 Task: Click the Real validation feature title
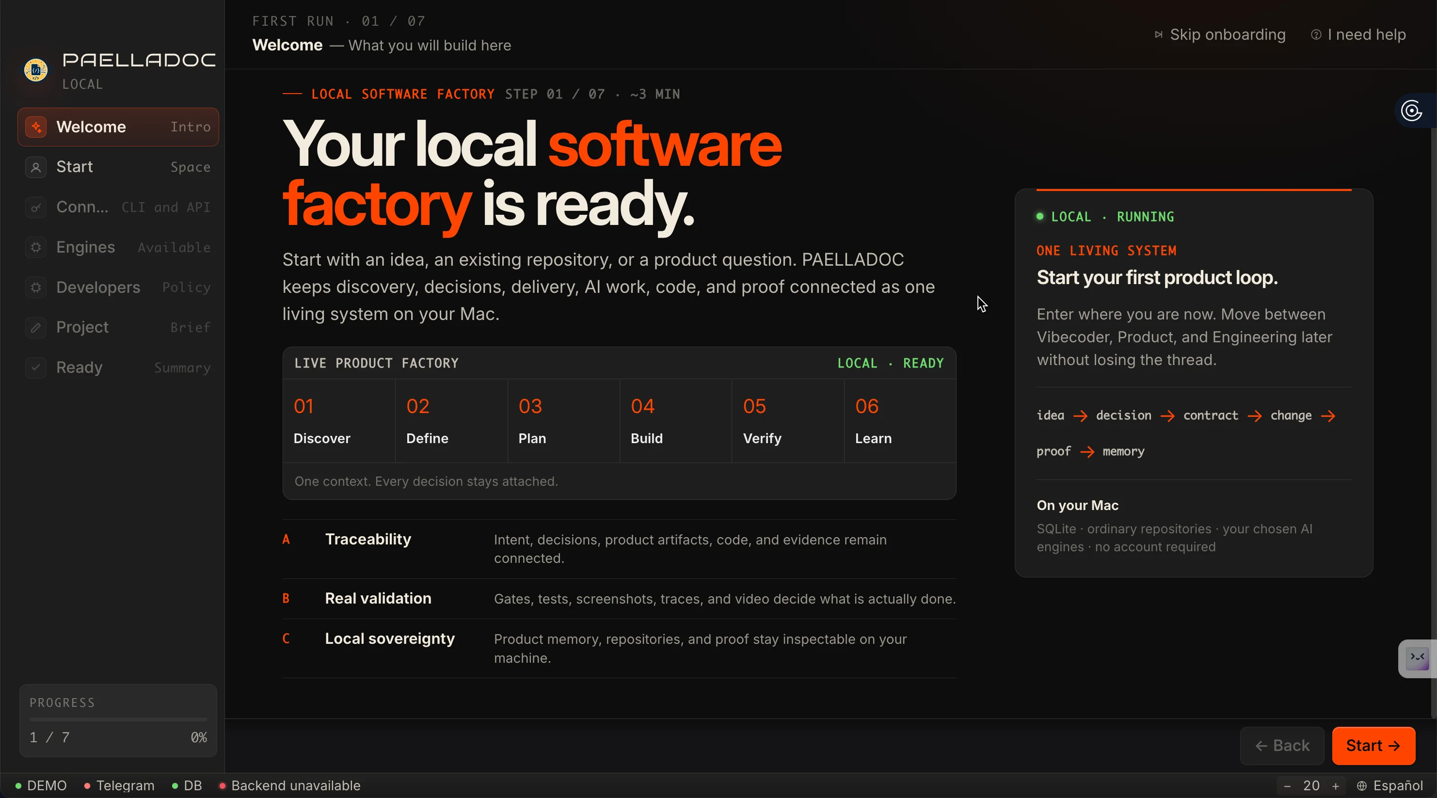point(378,598)
